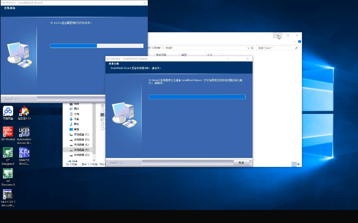The image size is (358, 223).
Task: Select the SIMATIC WinCC desktop icon
Action: [24, 156]
